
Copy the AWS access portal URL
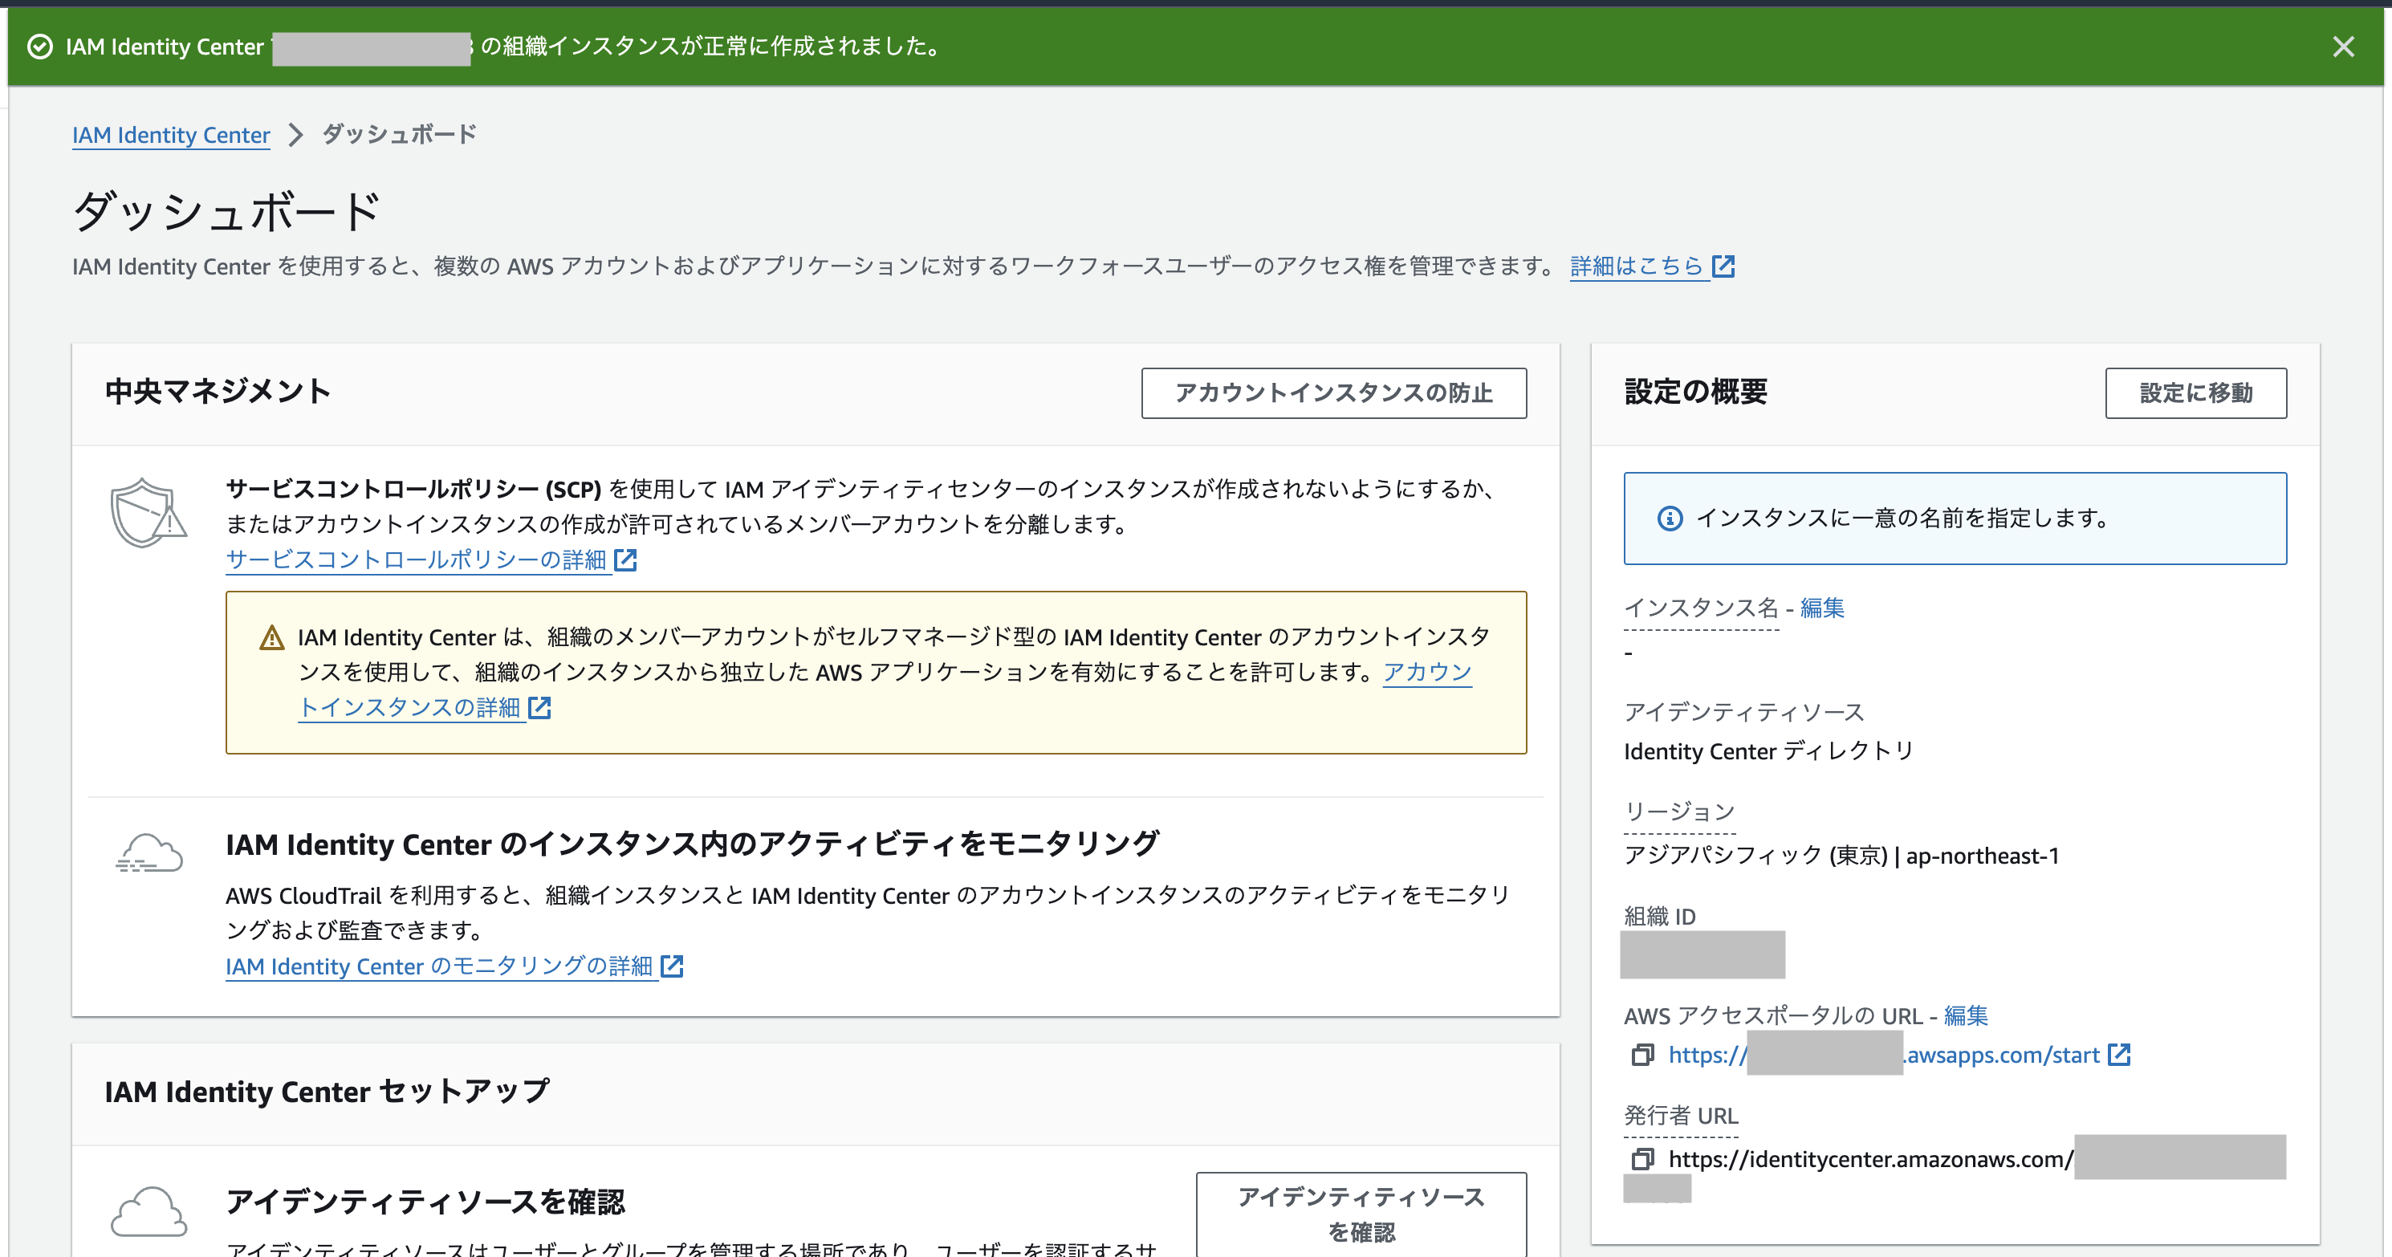click(1641, 1056)
